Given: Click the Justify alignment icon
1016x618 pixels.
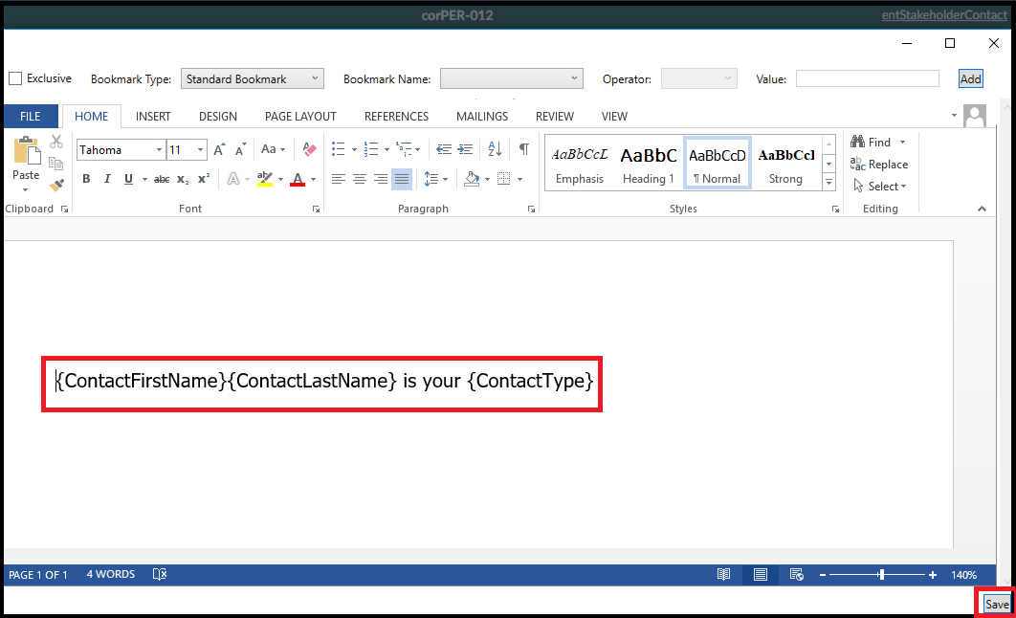Looking at the screenshot, I should 402,179.
